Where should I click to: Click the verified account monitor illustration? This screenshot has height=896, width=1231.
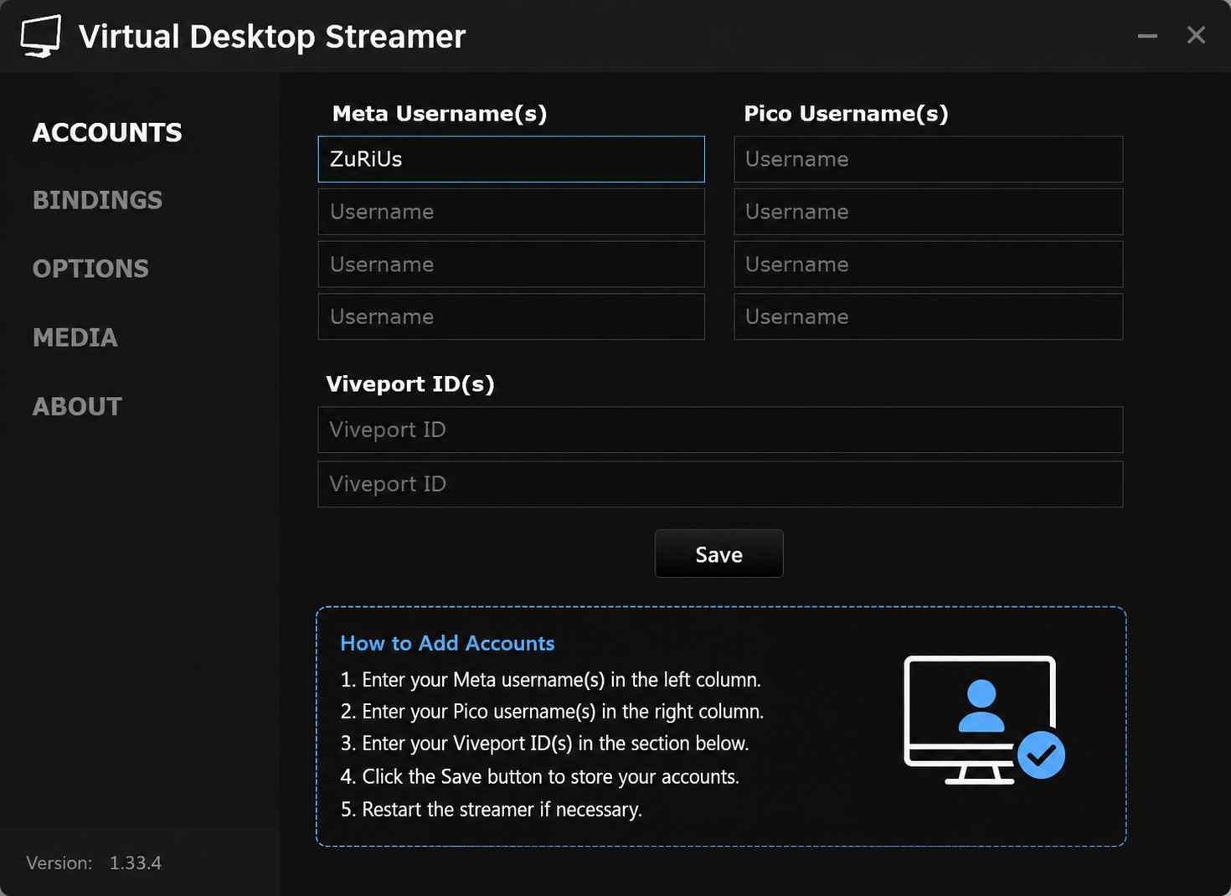[x=984, y=719]
